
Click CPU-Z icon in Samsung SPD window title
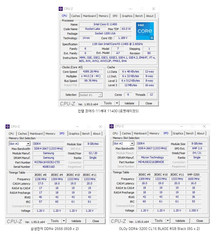tap(8, 126)
